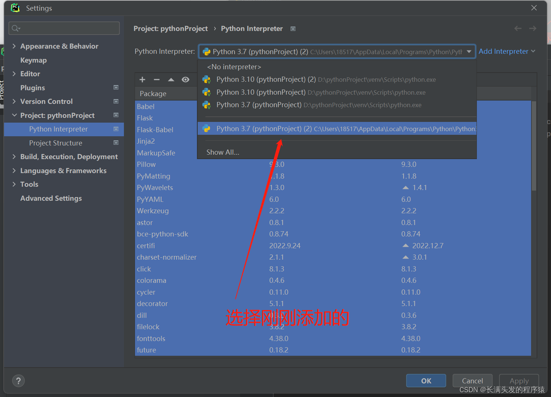This screenshot has height=397, width=551.
Task: Click the project settings icon next to Version Control
Action: click(116, 101)
